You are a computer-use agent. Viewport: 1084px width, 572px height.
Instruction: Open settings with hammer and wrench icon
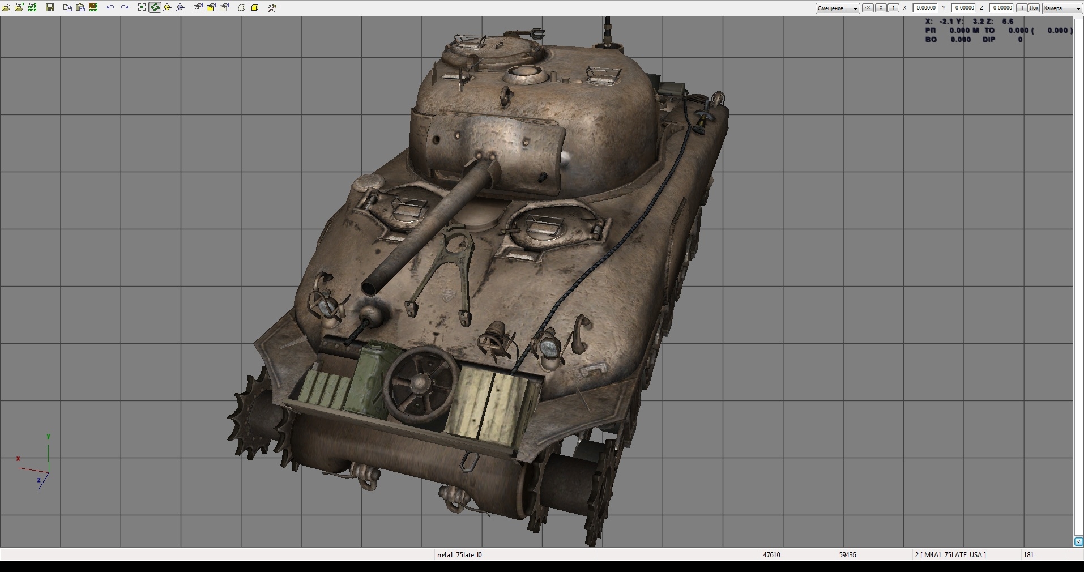[272, 7]
